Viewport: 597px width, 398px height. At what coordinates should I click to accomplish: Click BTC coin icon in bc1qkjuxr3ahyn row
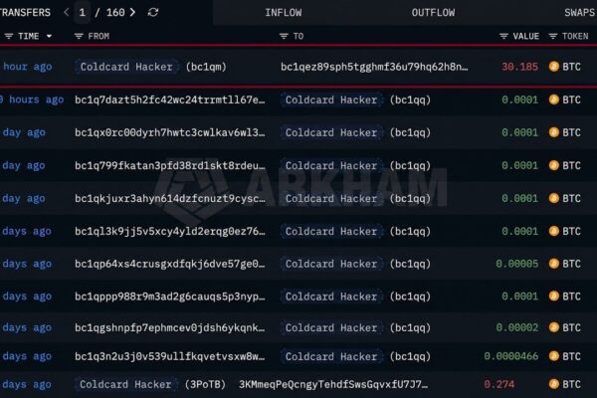coord(554,198)
